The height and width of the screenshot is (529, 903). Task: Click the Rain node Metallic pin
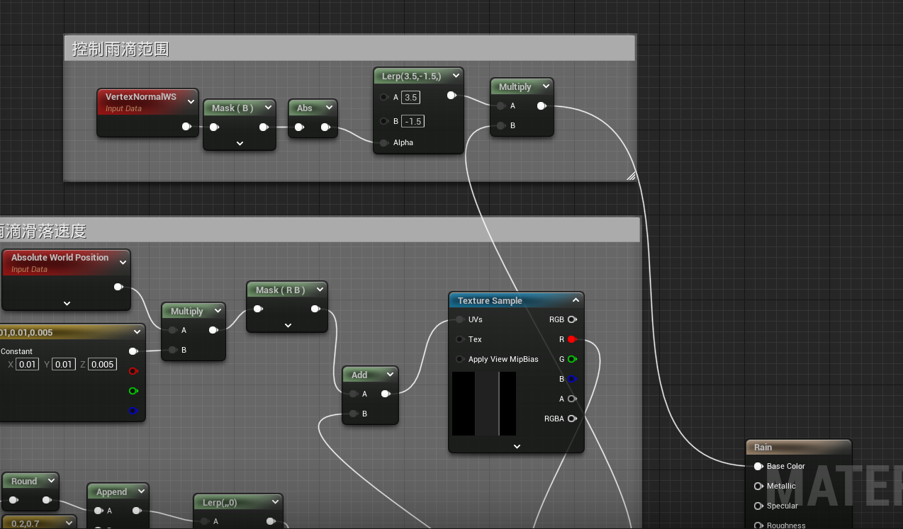click(758, 486)
